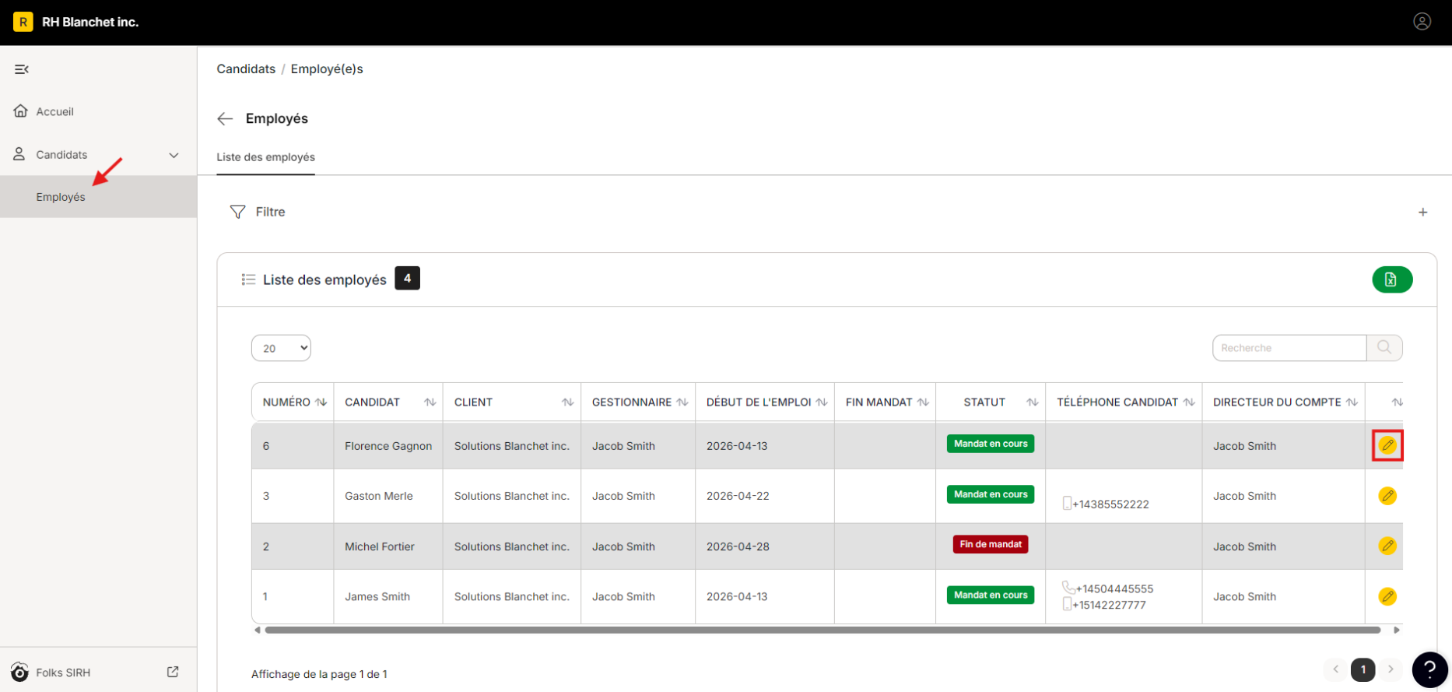Sort by NUMÉRO column
1452x692 pixels.
[321, 402]
